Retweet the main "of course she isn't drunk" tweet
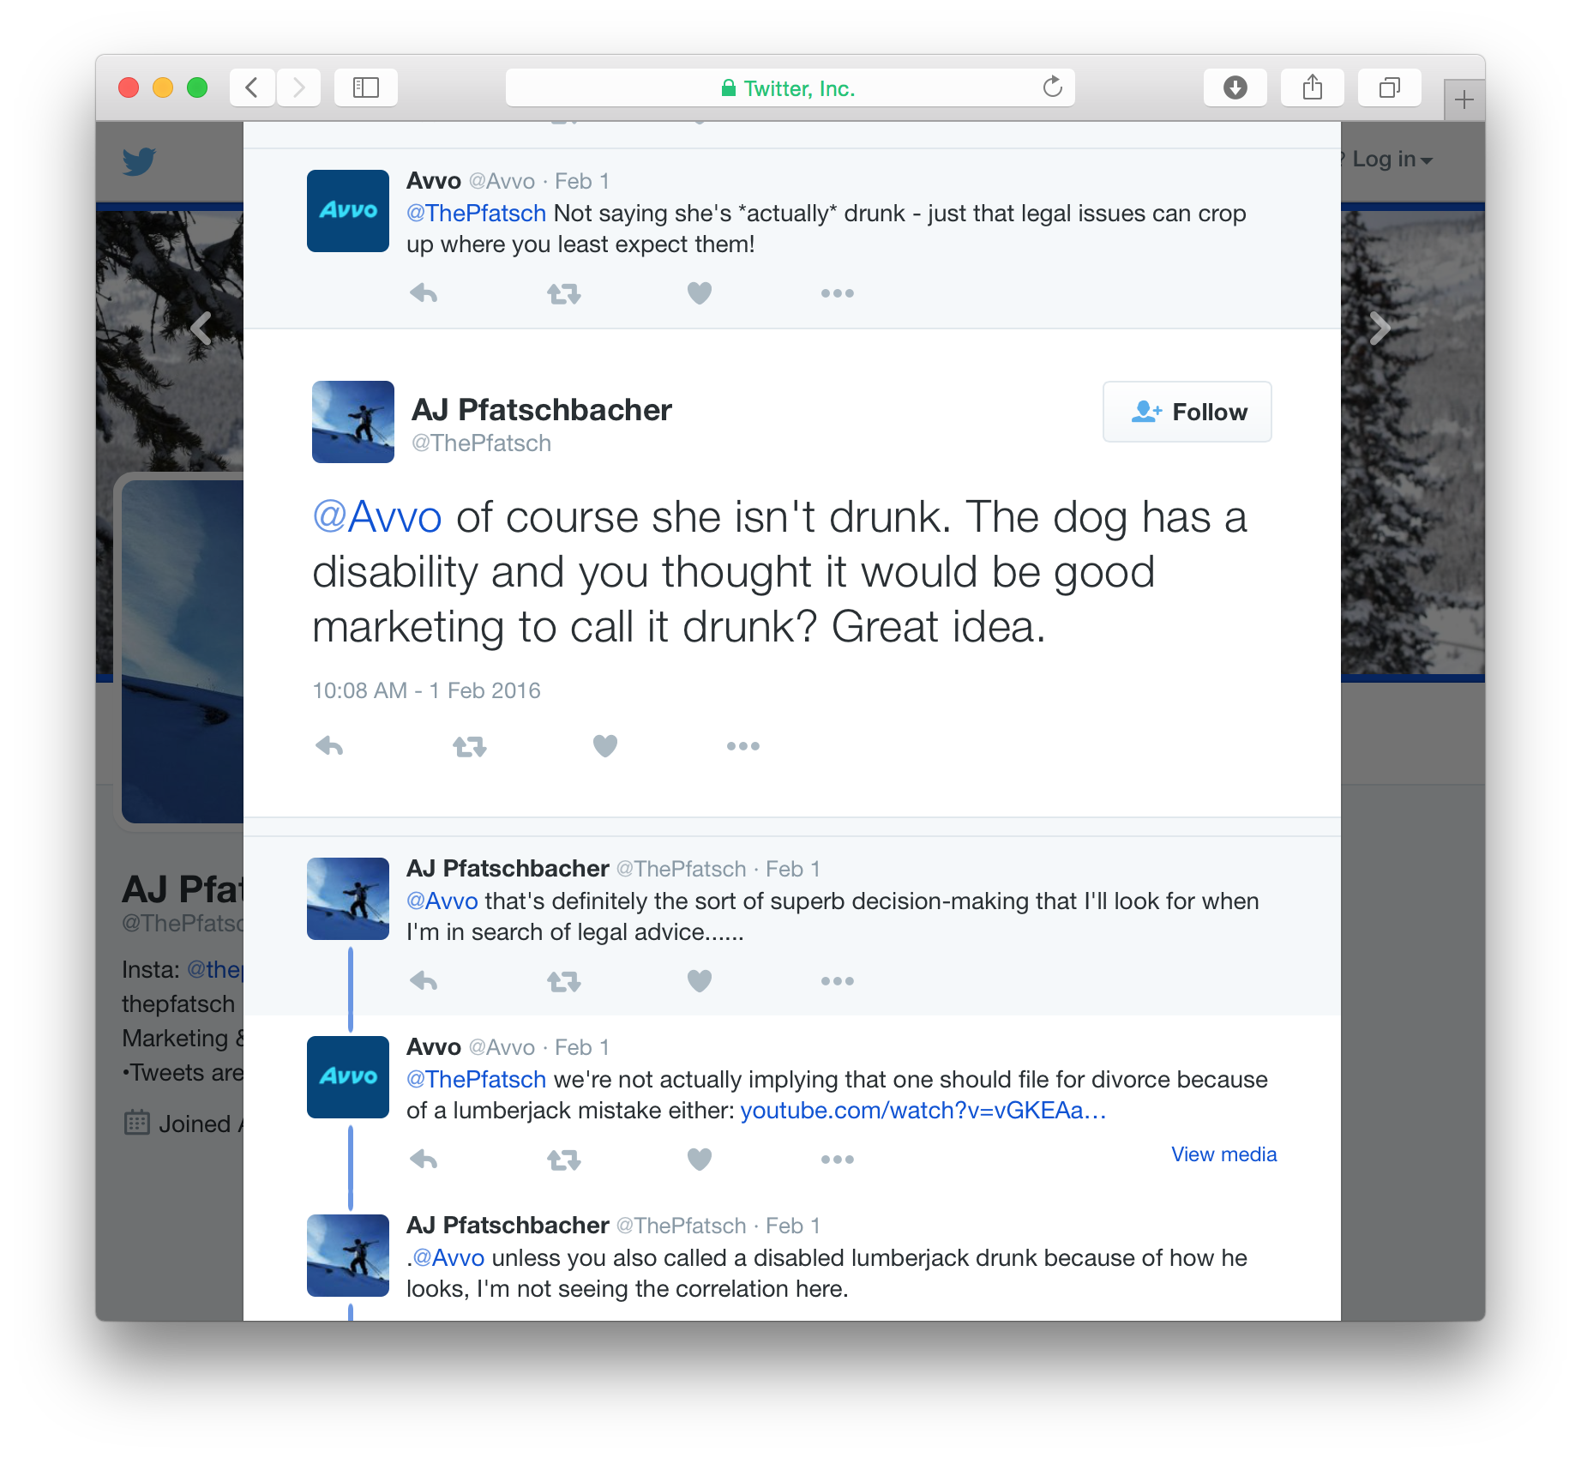Screen dimensions: 1581x1458 (470, 747)
